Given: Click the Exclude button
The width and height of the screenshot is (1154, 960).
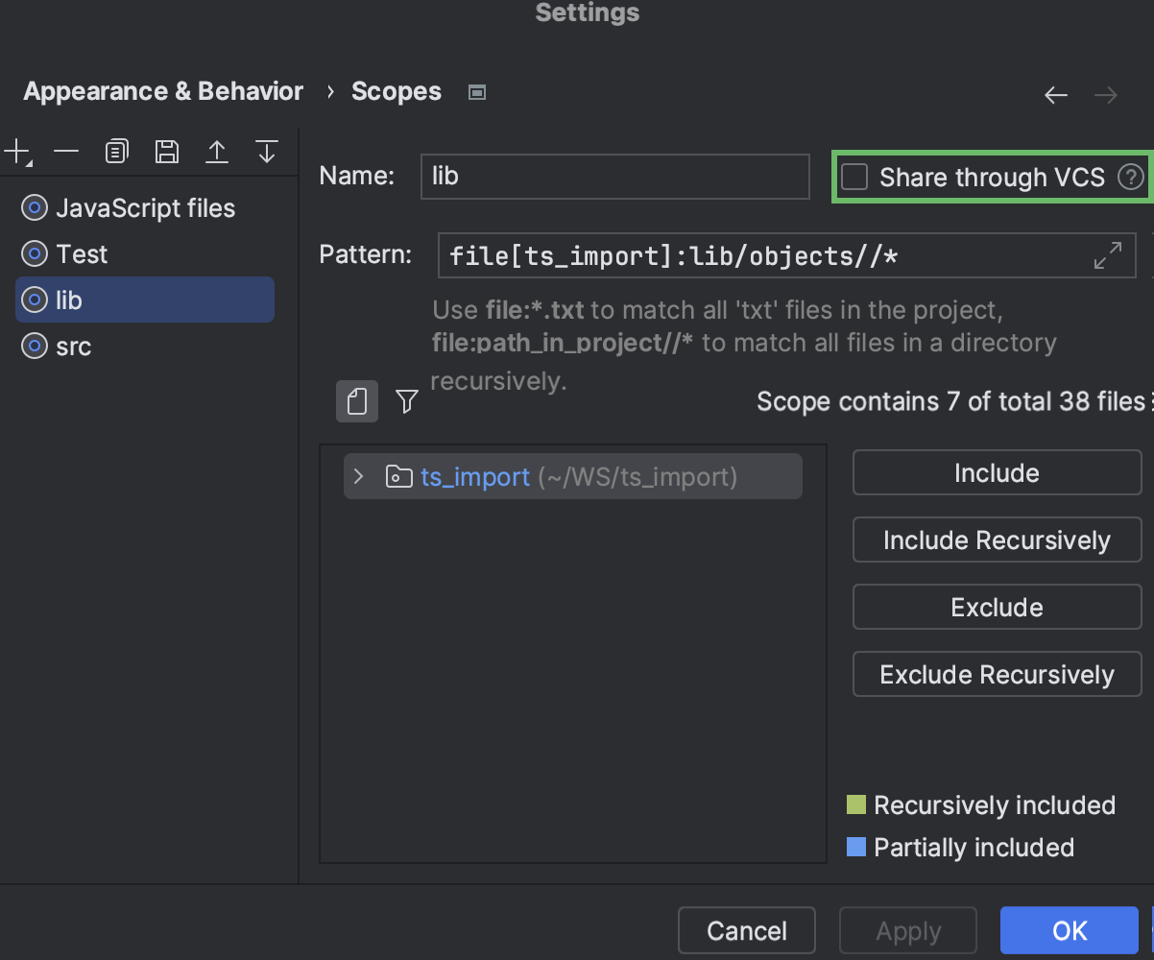Looking at the screenshot, I should click(x=997, y=607).
